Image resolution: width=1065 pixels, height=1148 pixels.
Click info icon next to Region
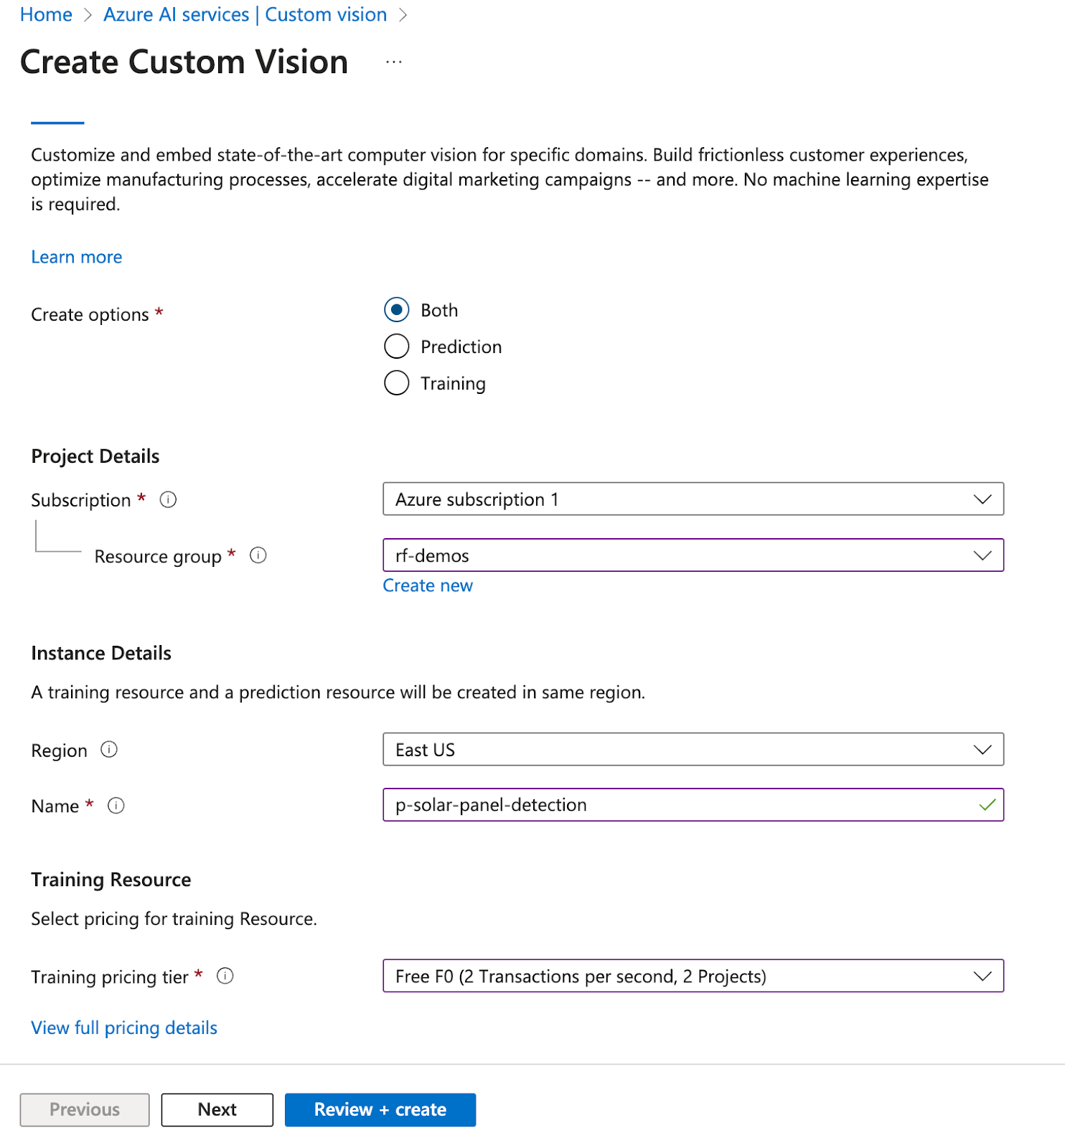109,750
